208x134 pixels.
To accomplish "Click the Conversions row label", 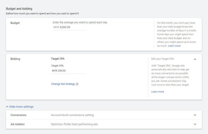I will click(18, 115).
